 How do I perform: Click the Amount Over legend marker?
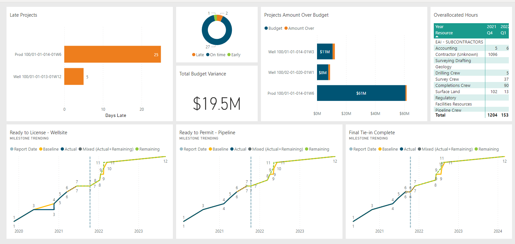click(x=286, y=28)
